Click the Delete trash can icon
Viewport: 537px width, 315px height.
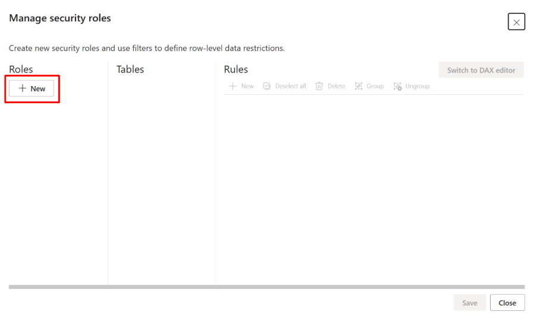click(319, 86)
